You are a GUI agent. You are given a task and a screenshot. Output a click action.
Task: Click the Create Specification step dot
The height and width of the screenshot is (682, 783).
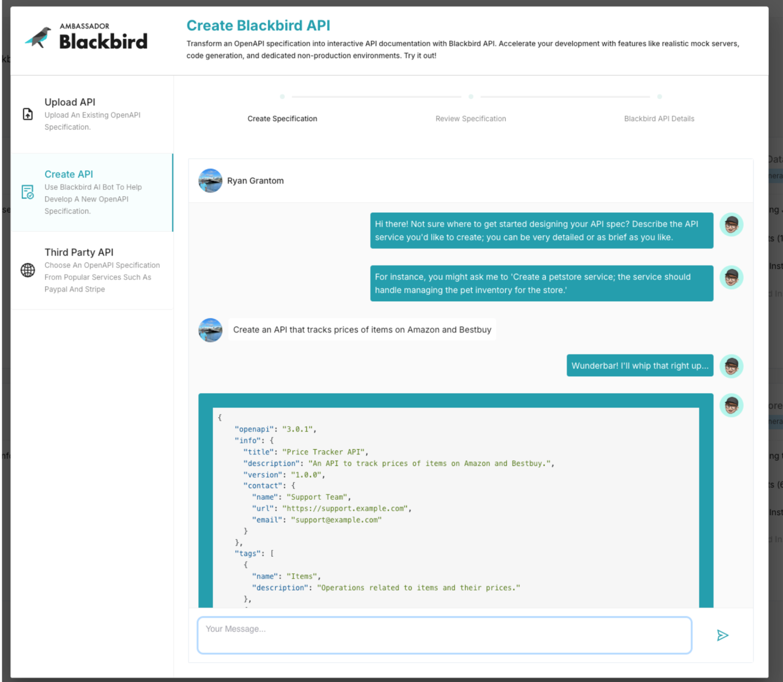click(282, 97)
